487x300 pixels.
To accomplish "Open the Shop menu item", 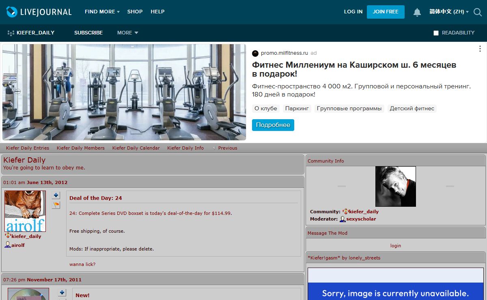I will [135, 12].
